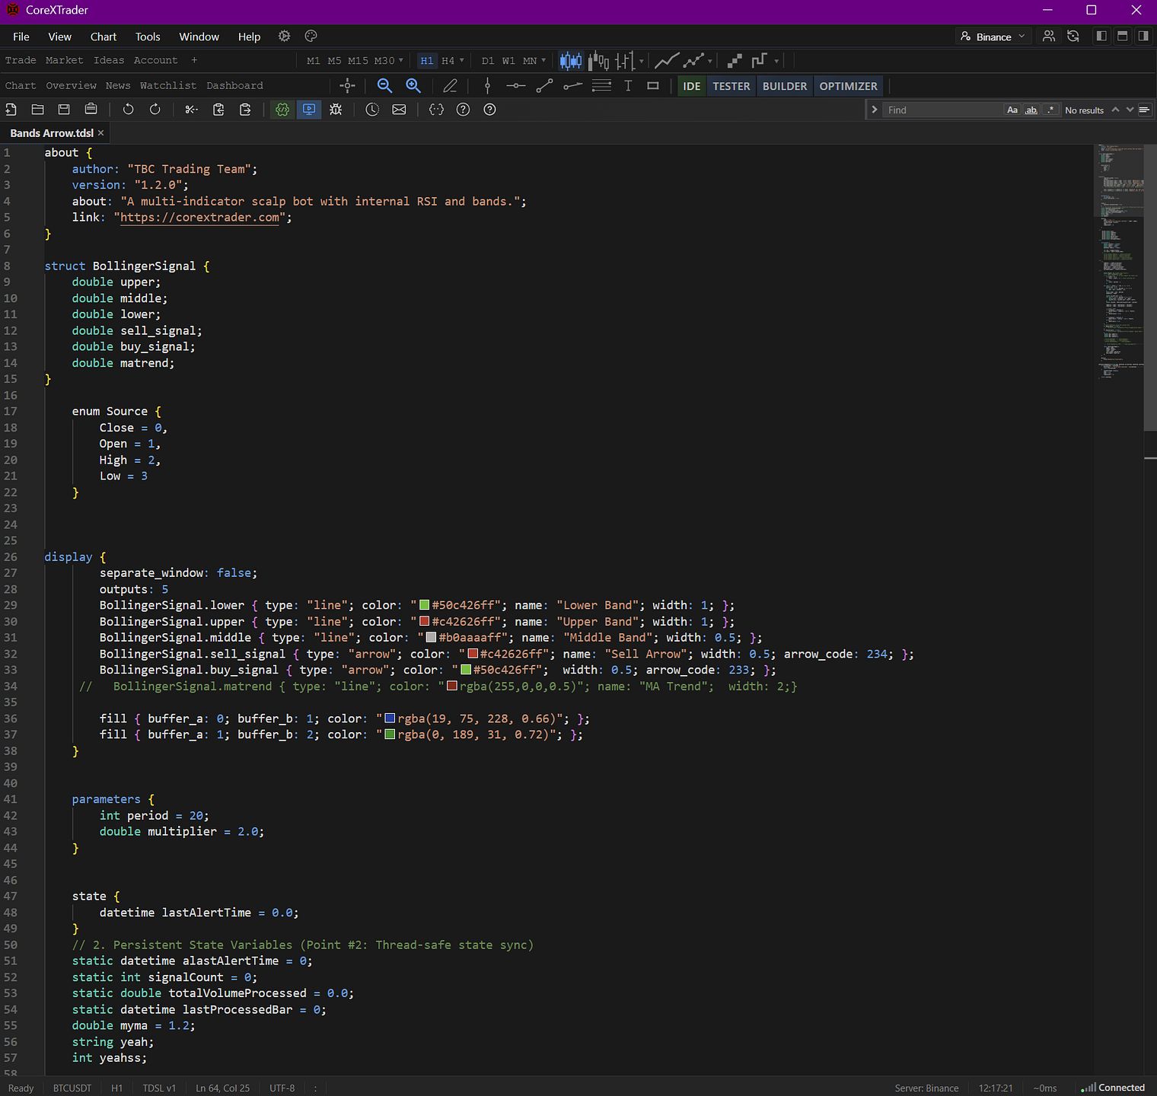Viewport: 1157px width, 1096px height.
Task: Click the clock history icon
Action: click(372, 110)
